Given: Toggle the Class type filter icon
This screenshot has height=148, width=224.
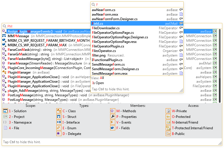Looking at the screenshot, I should [x=59, y=111].
